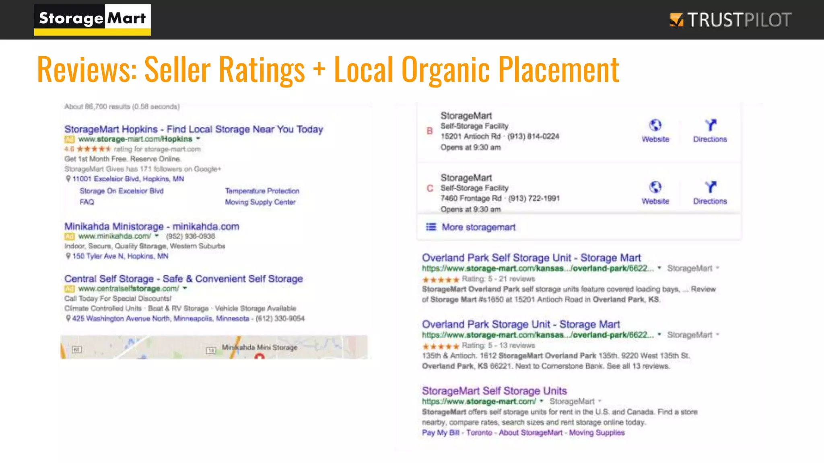824x463 pixels.
Task: Open StorageMart Hopkins - Find Local Storage link
Action: [194, 129]
